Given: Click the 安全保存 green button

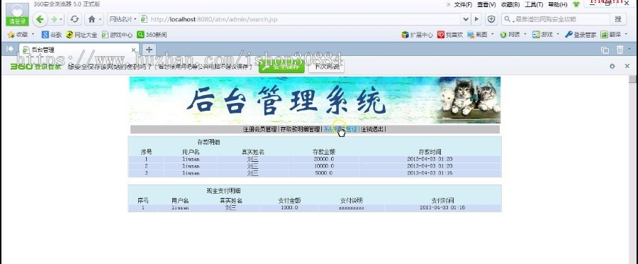Looking at the screenshot, I should point(281,66).
